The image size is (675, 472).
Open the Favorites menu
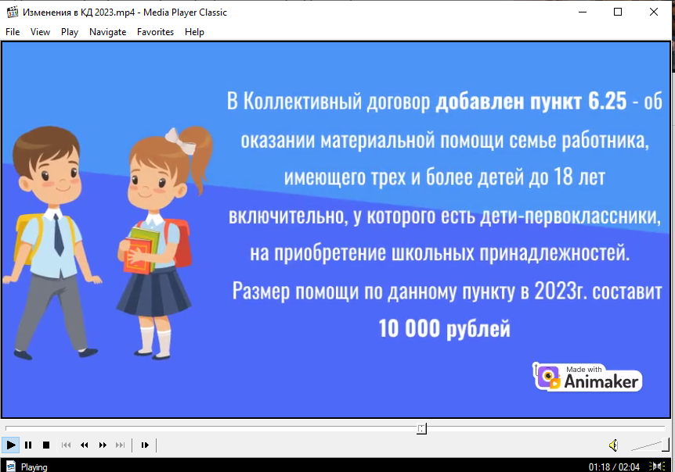pos(155,32)
